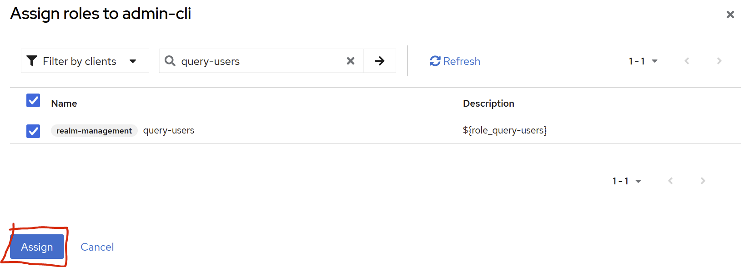744x267 pixels.
Task: Click the Refresh sync icon
Action: click(x=435, y=61)
